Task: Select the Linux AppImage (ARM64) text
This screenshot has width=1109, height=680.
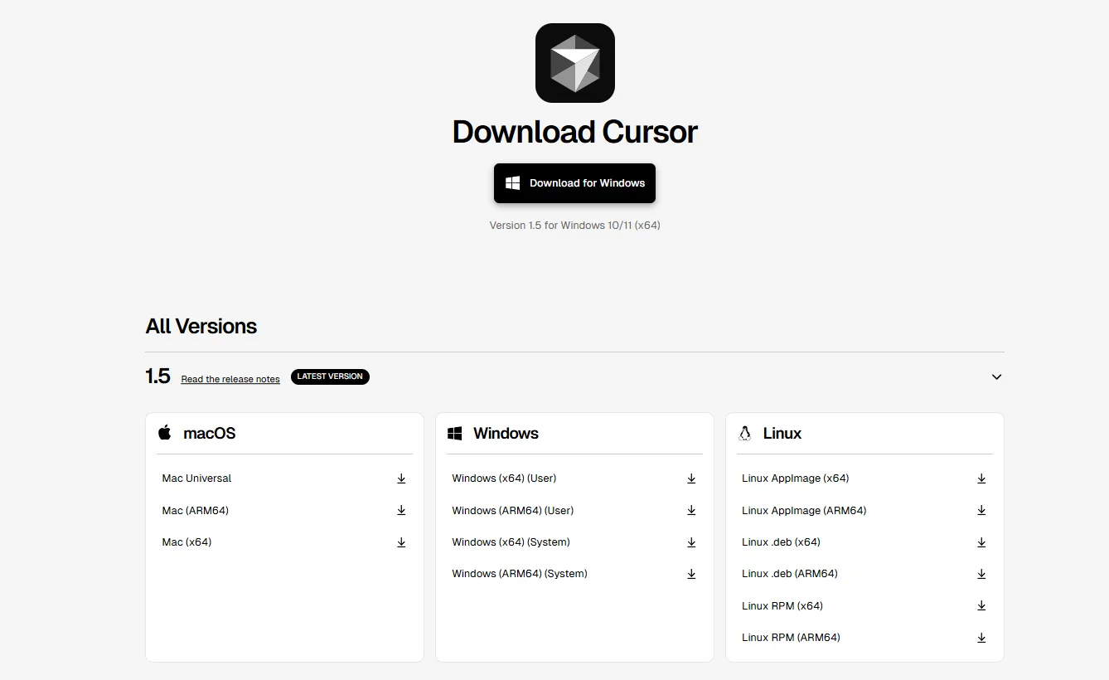Action: (x=804, y=511)
